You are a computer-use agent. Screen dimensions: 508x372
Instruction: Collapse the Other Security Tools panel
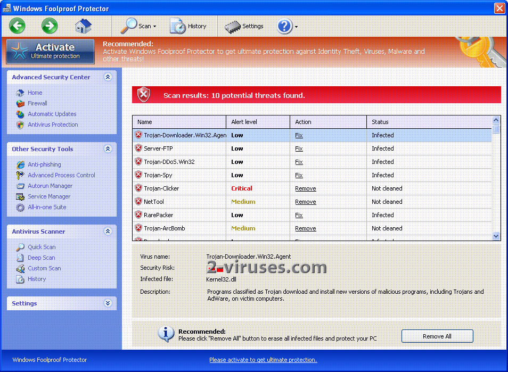[x=108, y=149]
